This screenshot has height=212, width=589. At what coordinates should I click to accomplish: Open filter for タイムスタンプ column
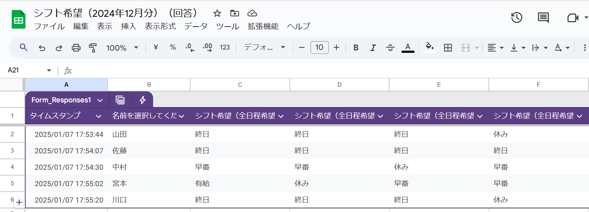tap(98, 116)
